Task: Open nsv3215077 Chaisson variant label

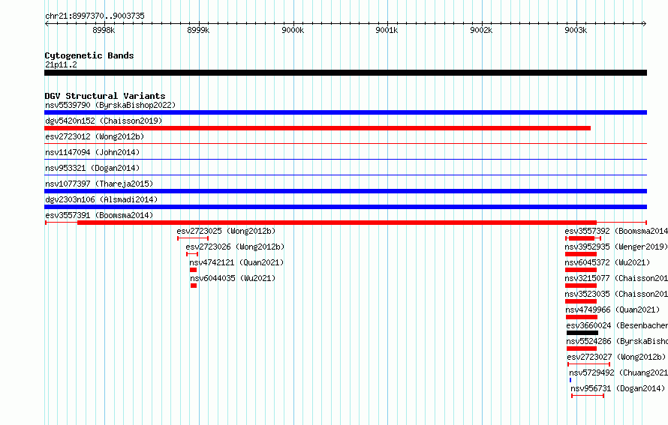Action: tap(616, 278)
